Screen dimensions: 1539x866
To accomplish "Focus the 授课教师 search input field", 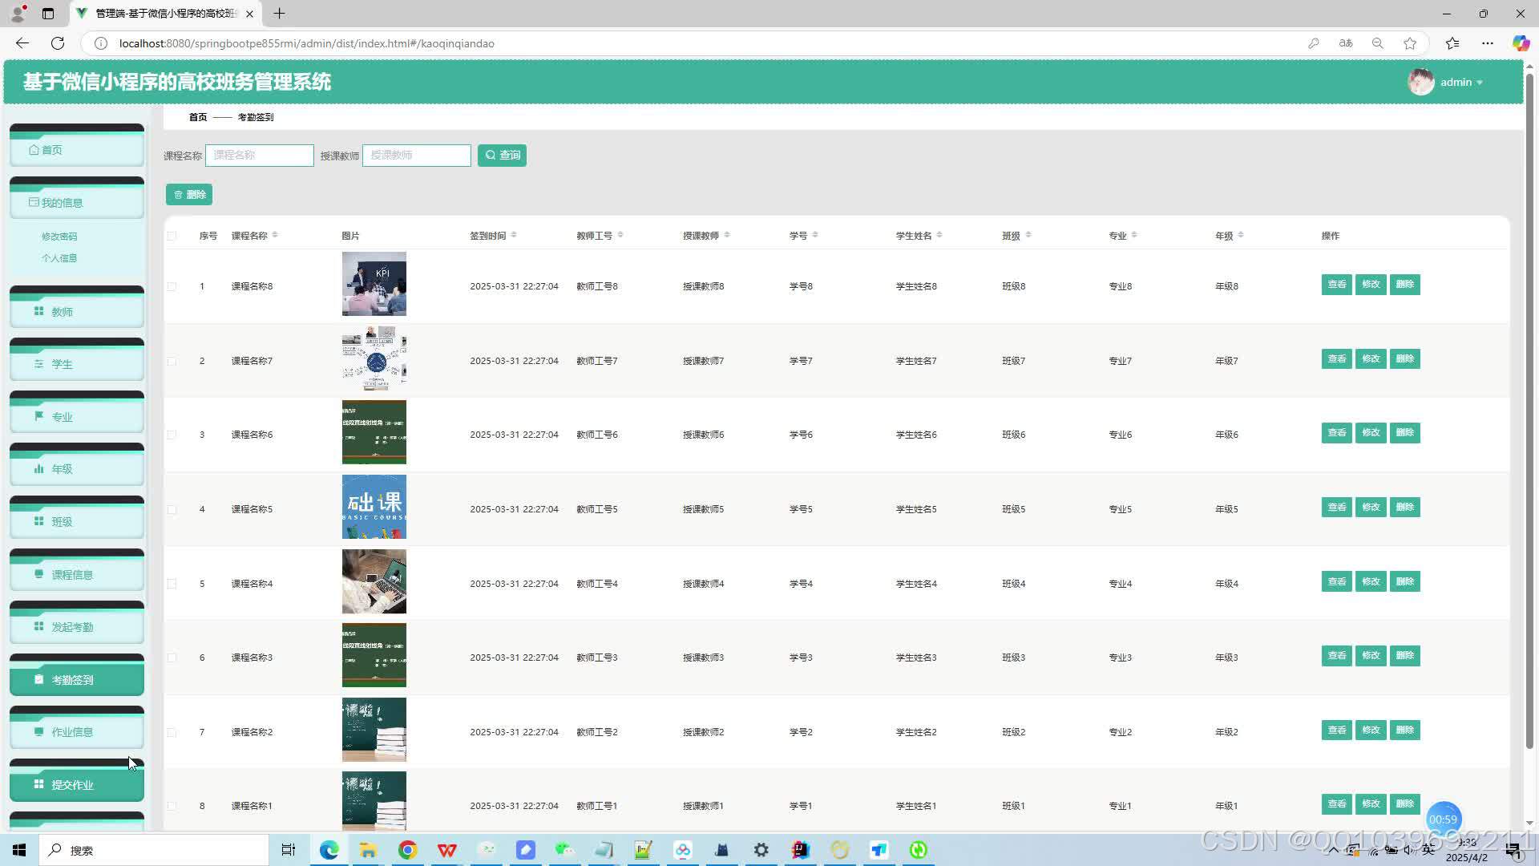I will click(x=416, y=156).
